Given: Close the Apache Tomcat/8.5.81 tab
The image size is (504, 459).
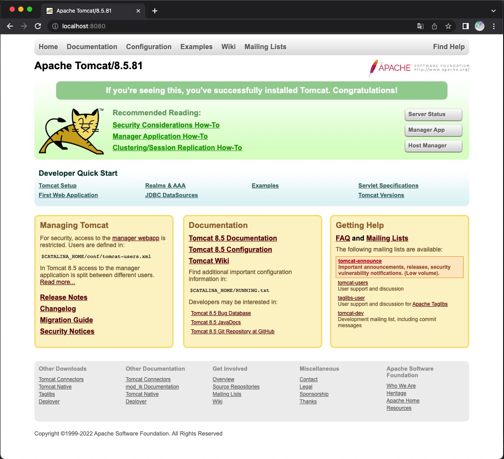Looking at the screenshot, I should point(138,11).
